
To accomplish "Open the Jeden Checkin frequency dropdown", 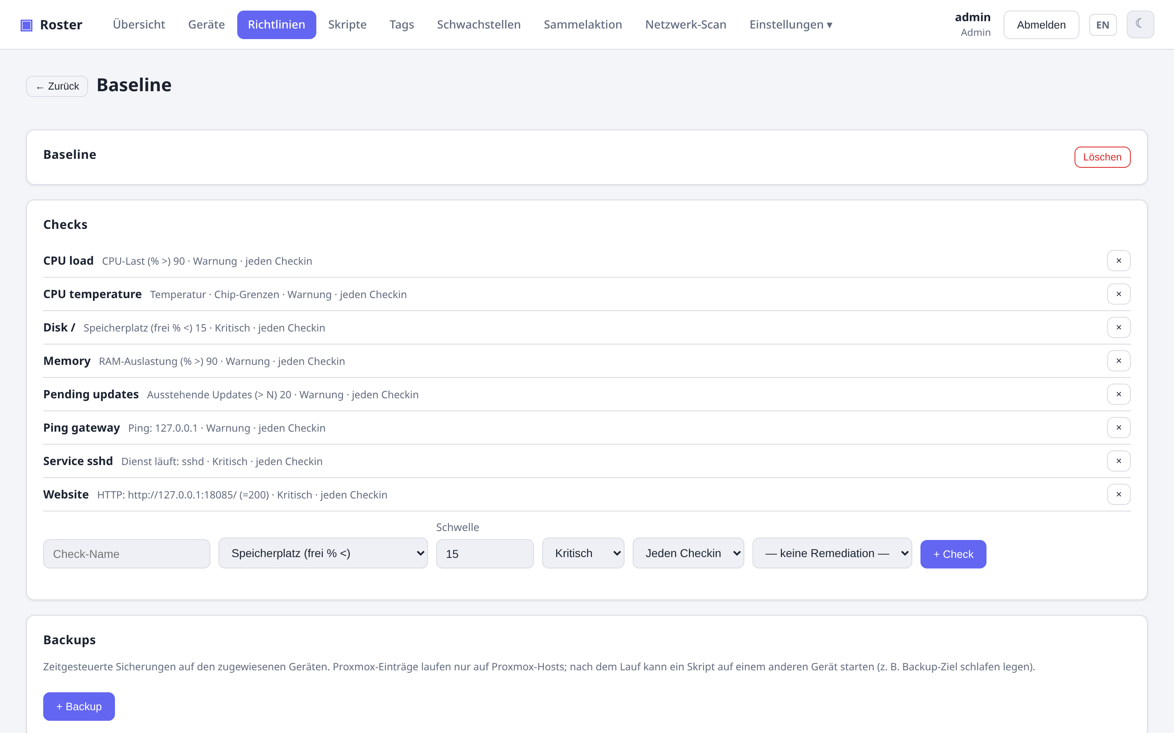I will tap(688, 553).
